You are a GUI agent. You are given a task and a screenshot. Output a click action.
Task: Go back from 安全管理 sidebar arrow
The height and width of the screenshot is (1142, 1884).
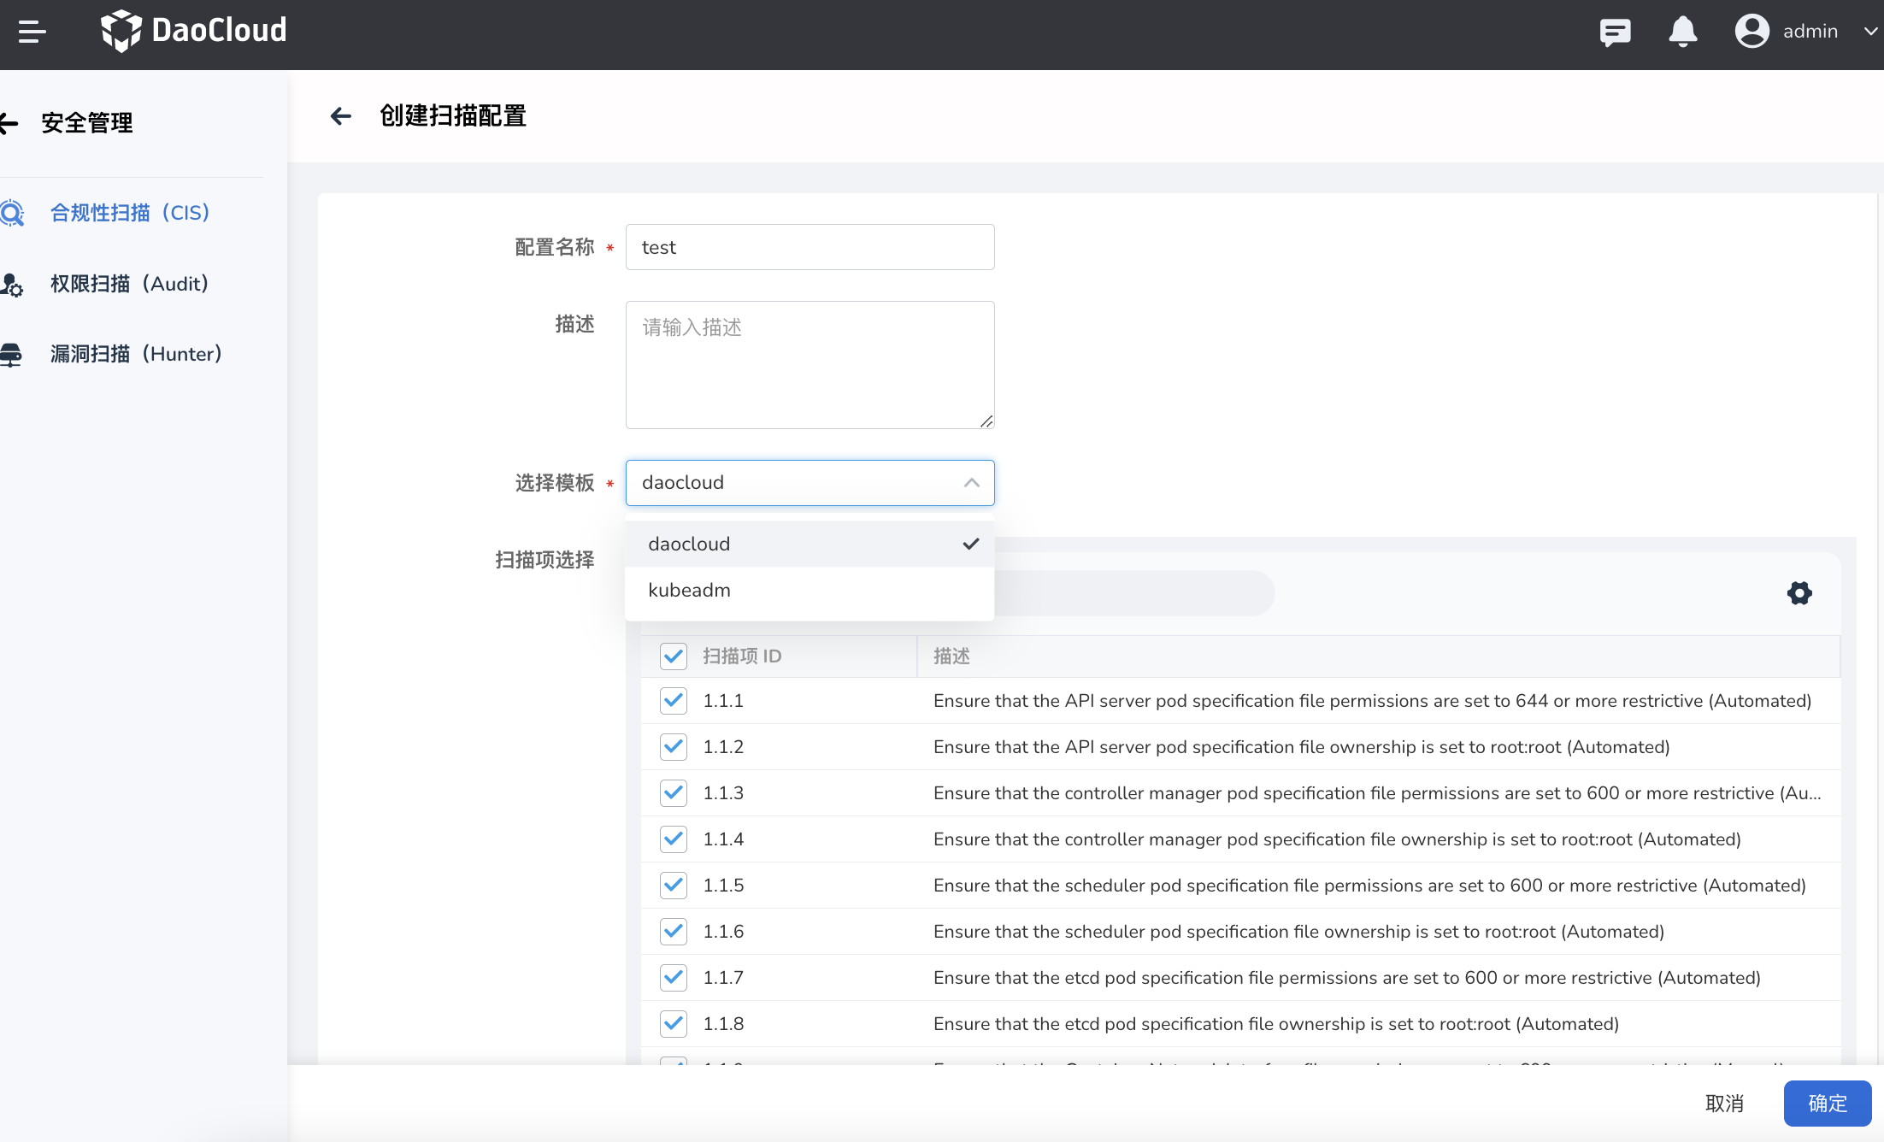pyautogui.click(x=9, y=123)
